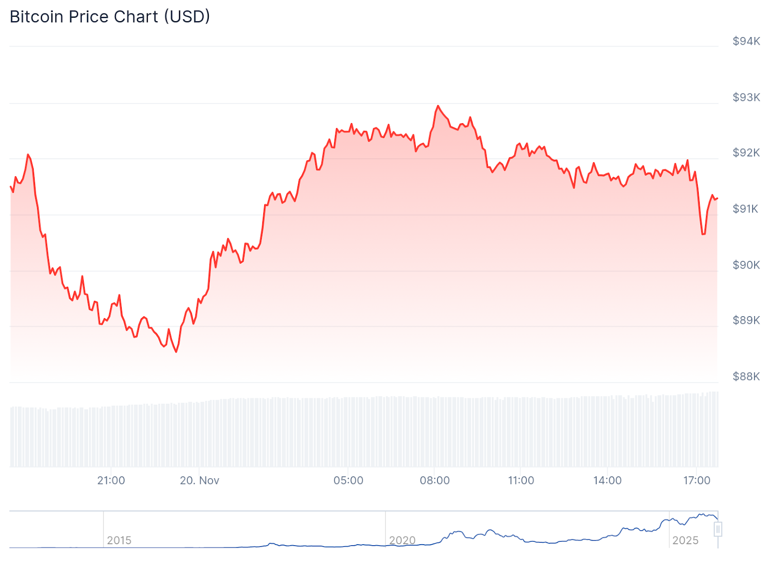Click the 2025 marker in the navigator
The image size is (770, 562).
coord(685,540)
